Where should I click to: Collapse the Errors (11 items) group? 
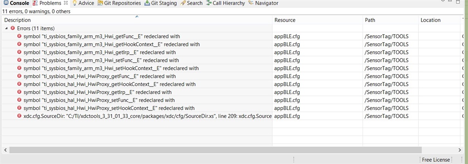pos(6,28)
